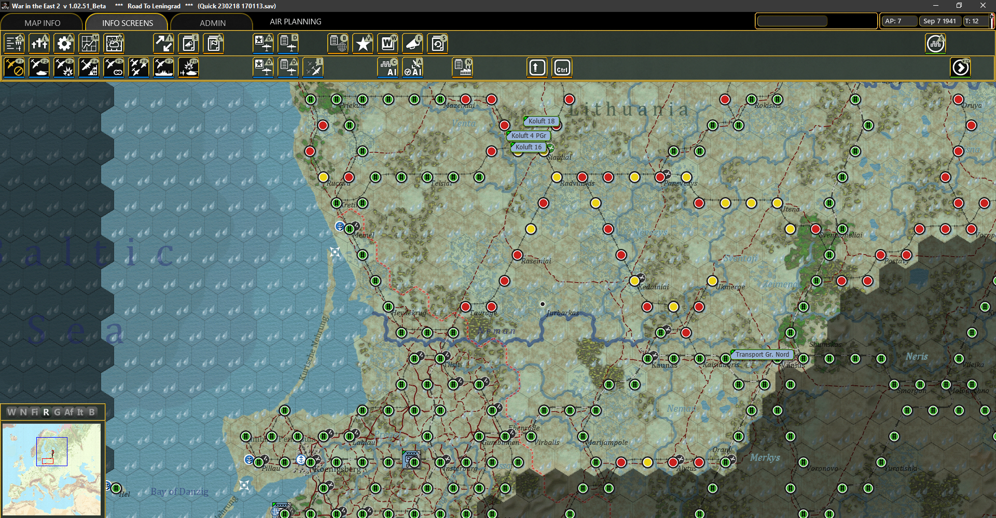Click the empty field in the top bar

793,21
